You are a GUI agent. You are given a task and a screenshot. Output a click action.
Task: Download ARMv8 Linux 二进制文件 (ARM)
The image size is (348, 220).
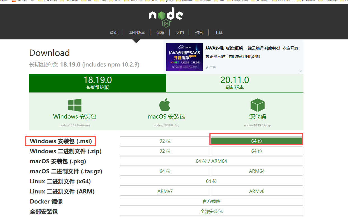(257, 191)
